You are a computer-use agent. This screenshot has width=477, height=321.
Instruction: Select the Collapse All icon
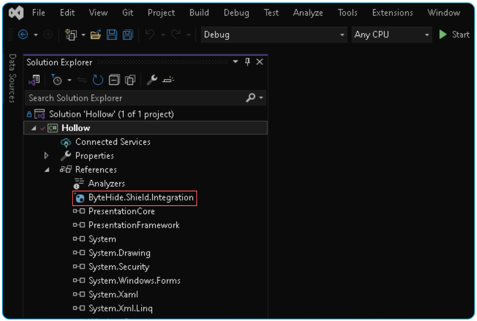114,79
